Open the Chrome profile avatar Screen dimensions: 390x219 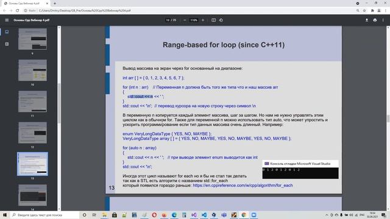[x=379, y=10]
